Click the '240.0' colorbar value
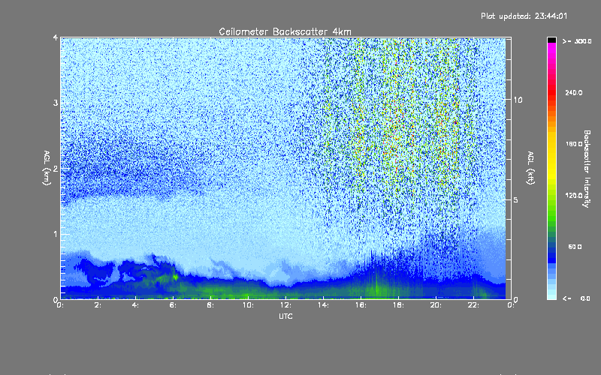Viewport: 601px width, 375px height. coord(574,92)
